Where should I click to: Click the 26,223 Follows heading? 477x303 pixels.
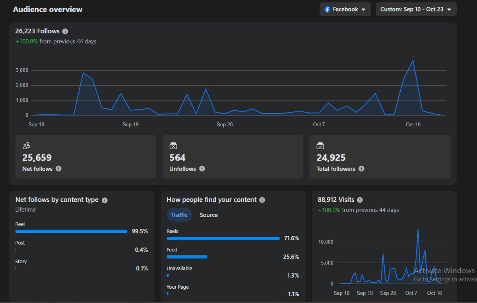[37, 31]
